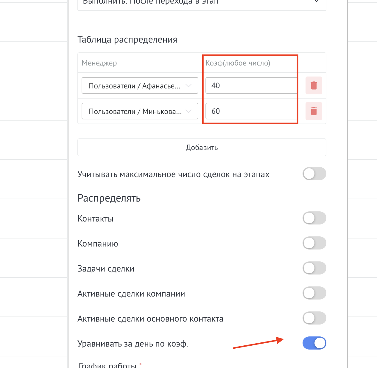377x368 pixels.
Task: Delete the Минькова... manager row with trash icon
Action: (x=314, y=111)
